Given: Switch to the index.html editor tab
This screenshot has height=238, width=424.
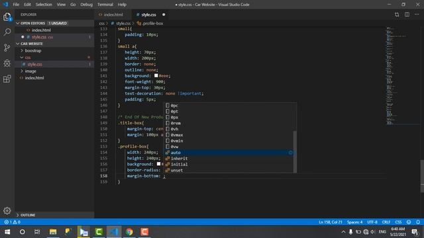Looking at the screenshot, I should [x=113, y=15].
